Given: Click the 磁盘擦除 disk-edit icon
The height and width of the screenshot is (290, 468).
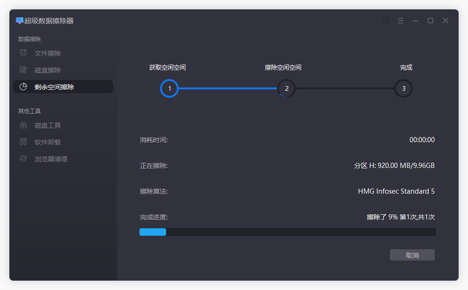Looking at the screenshot, I should [x=22, y=70].
